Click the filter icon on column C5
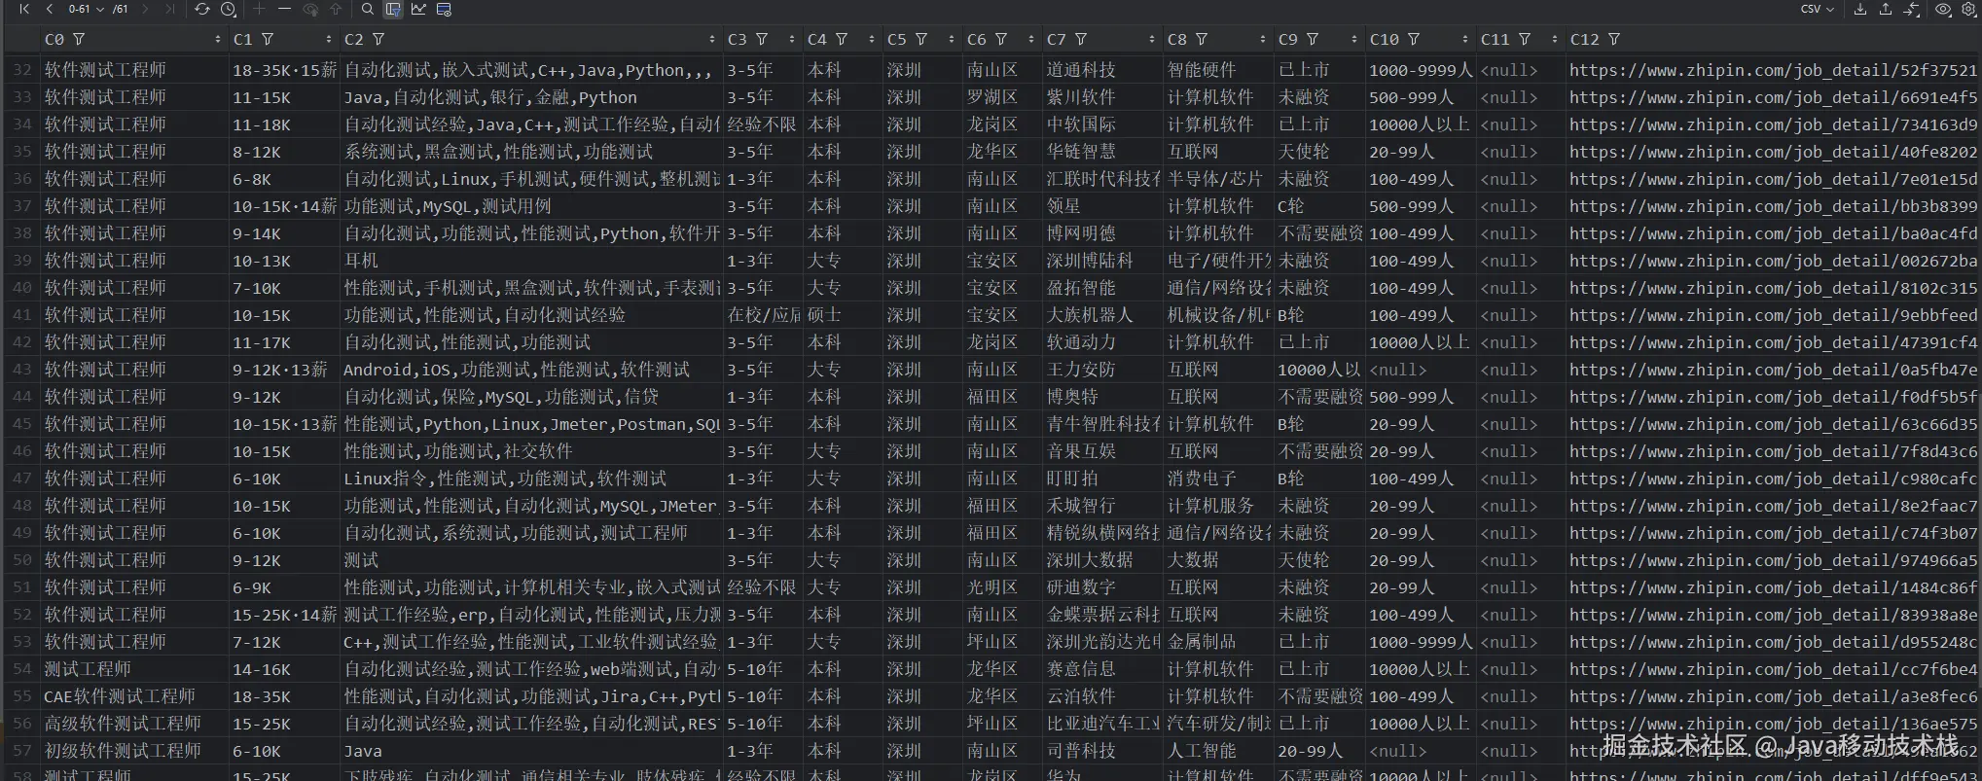Viewport: 1982px width, 781px height. [921, 39]
